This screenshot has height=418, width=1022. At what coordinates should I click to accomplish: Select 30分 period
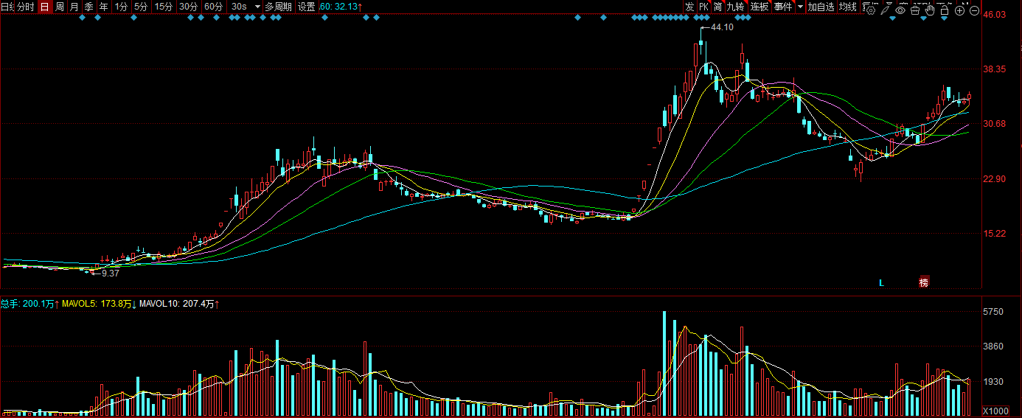click(x=189, y=7)
